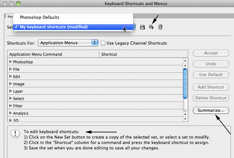Click the Shortcut column header
The height and width of the screenshot is (158, 234).
(143, 54)
